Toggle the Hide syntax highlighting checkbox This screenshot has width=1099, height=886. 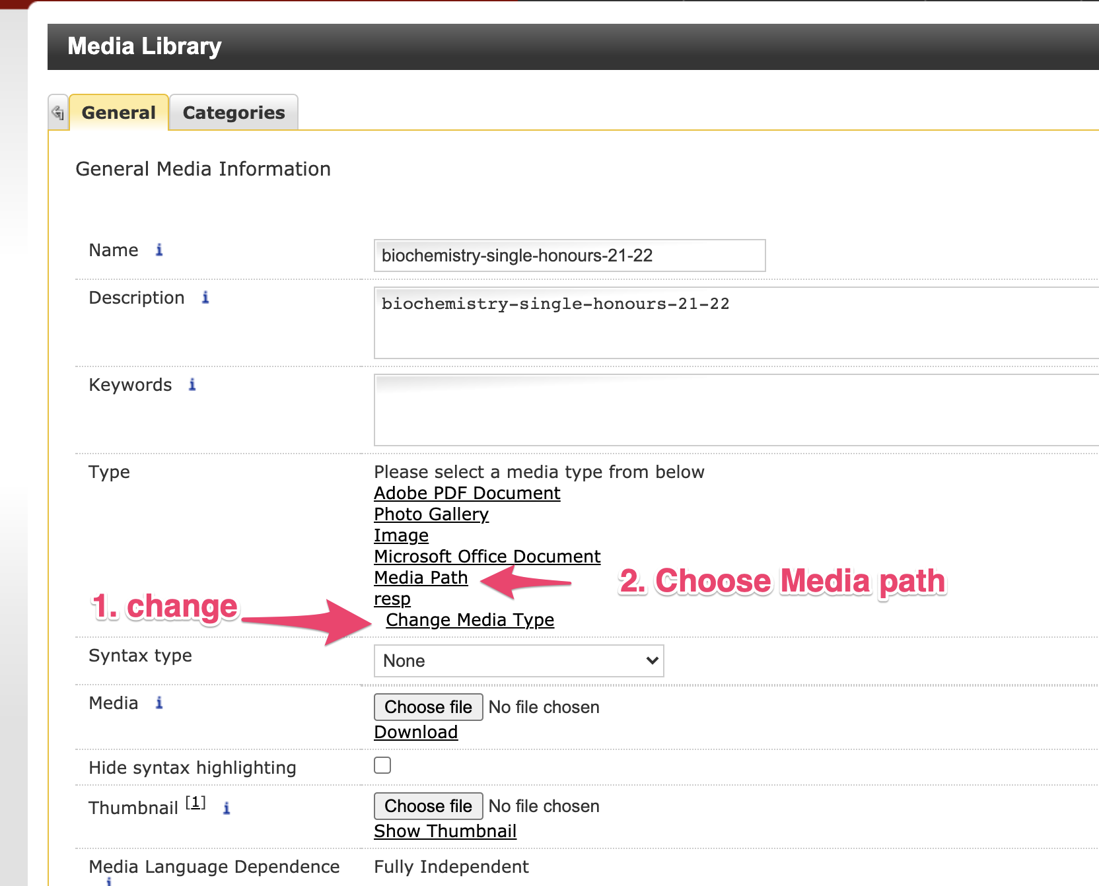click(x=382, y=765)
